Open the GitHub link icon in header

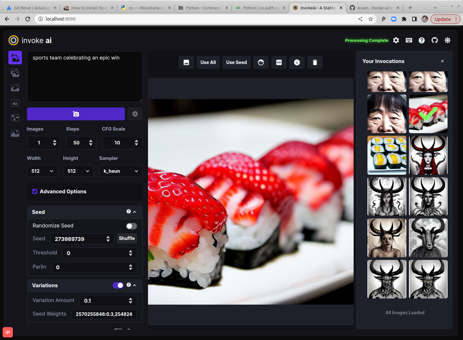point(435,40)
